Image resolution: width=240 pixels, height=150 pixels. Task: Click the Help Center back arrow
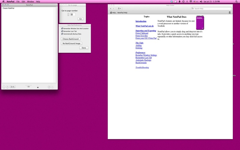tap(110, 9)
